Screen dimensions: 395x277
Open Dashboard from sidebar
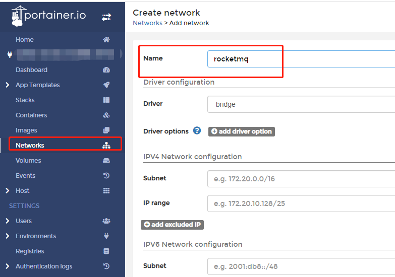[31, 70]
